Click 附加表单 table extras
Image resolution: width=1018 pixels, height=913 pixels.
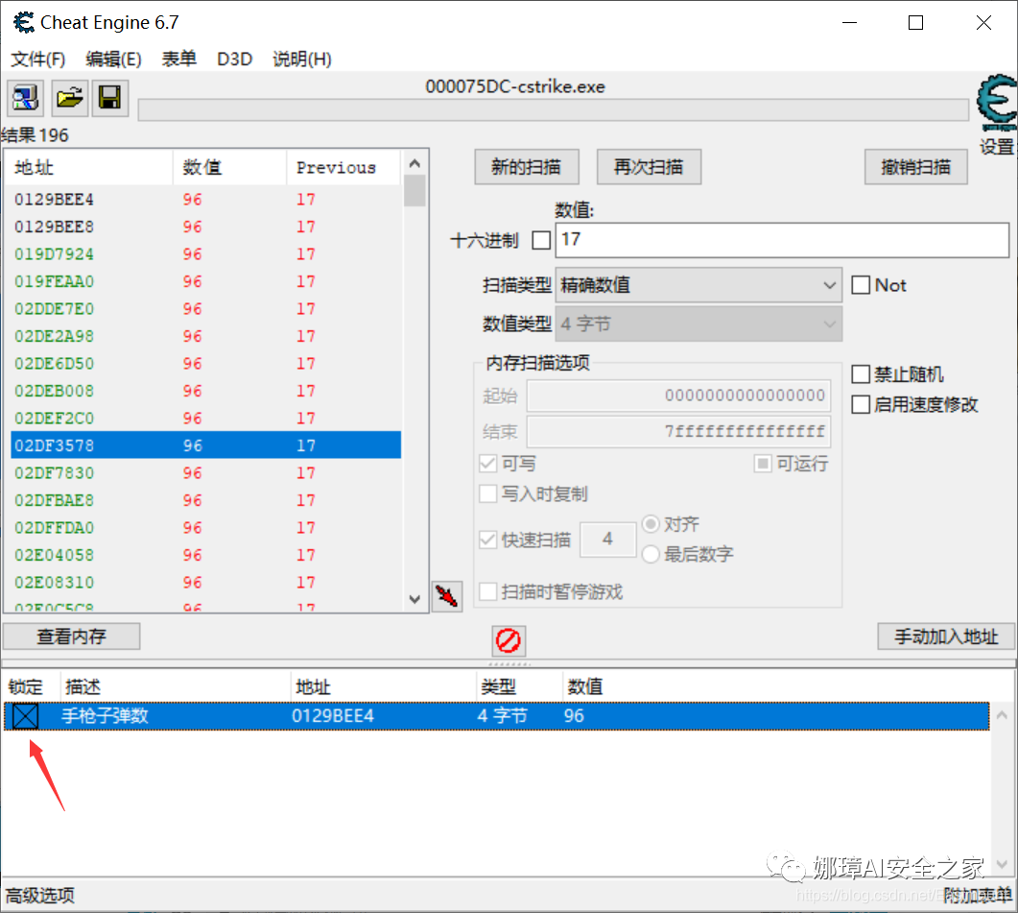tap(977, 896)
